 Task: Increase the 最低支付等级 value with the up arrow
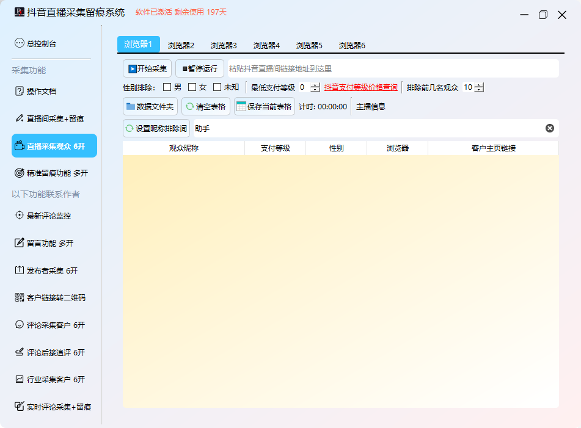(315, 85)
